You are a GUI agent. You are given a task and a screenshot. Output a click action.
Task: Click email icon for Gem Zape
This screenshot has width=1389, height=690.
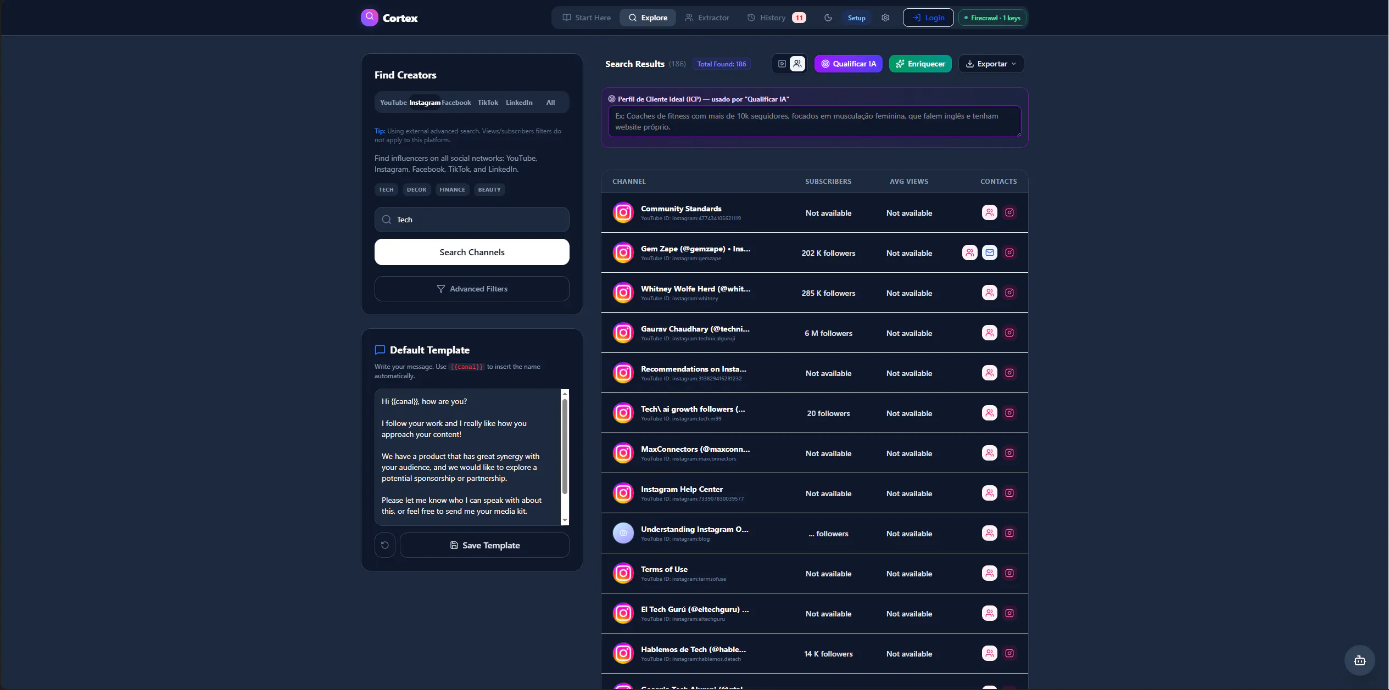[990, 253]
